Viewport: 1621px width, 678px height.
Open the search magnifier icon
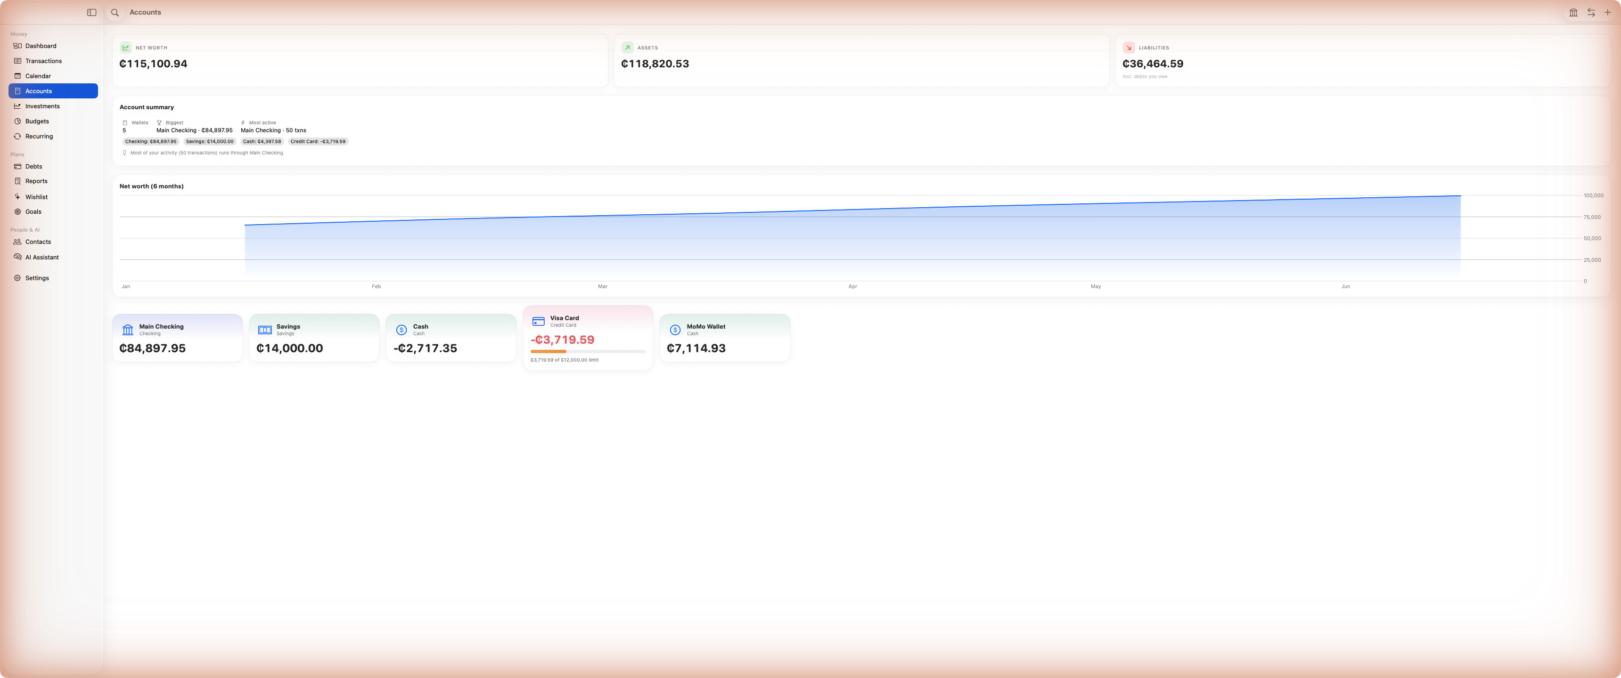pyautogui.click(x=115, y=13)
